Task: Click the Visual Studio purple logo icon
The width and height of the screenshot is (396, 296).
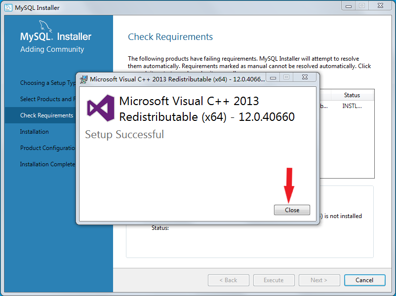Action: (x=101, y=108)
